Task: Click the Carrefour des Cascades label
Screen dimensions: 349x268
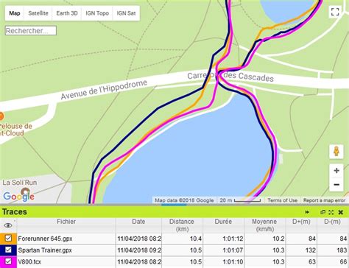Action: [x=230, y=77]
